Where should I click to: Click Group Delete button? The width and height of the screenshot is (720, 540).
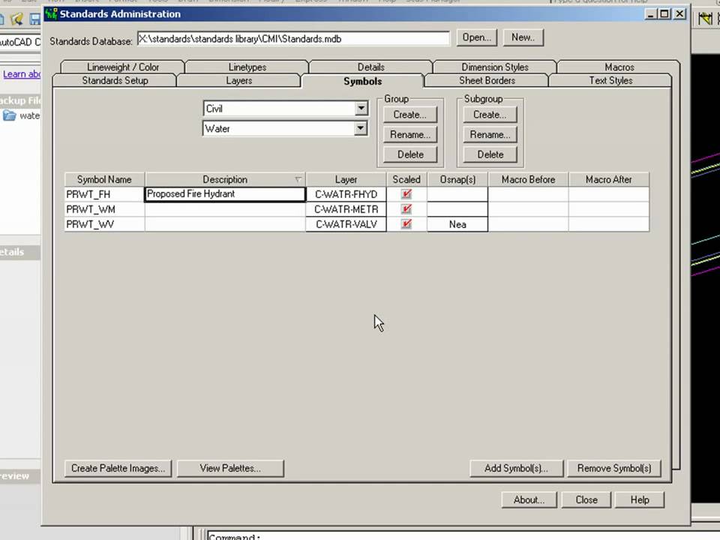410,154
